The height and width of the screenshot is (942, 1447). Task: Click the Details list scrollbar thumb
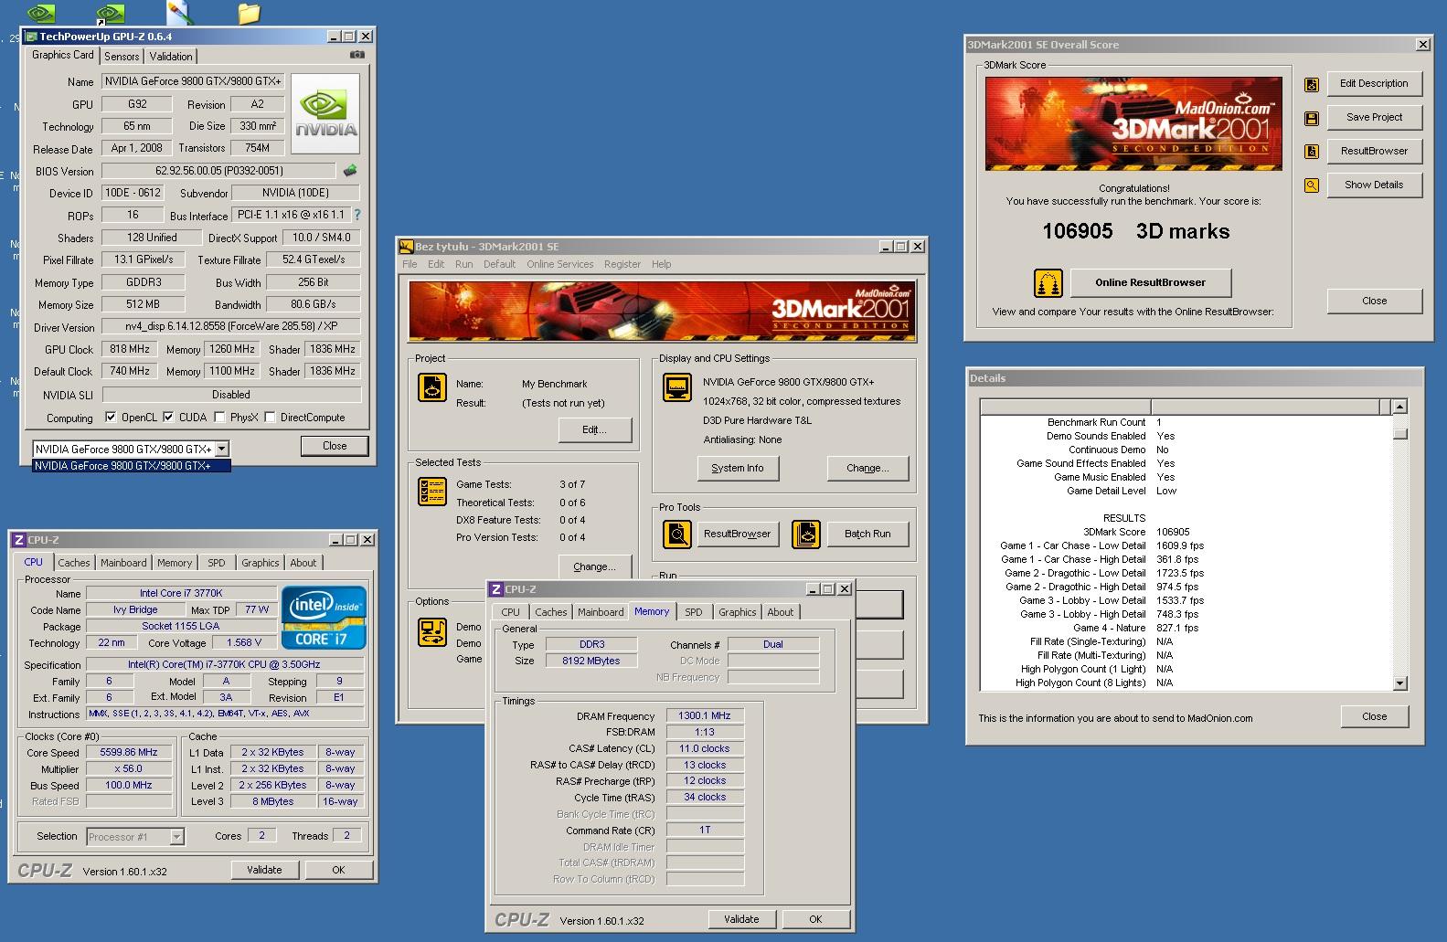(x=1399, y=434)
